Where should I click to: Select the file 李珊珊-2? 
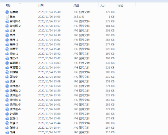click(15, 68)
